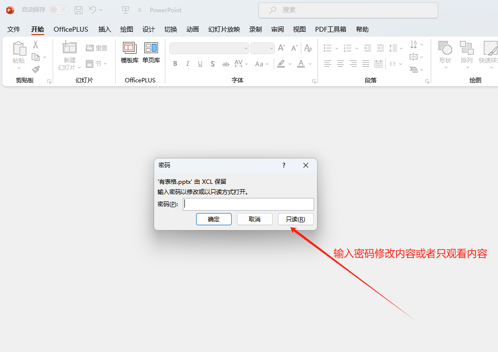The height and width of the screenshot is (352, 498).
Task: Open Customize Quick Access Toolbar dropdown
Action: 140,10
